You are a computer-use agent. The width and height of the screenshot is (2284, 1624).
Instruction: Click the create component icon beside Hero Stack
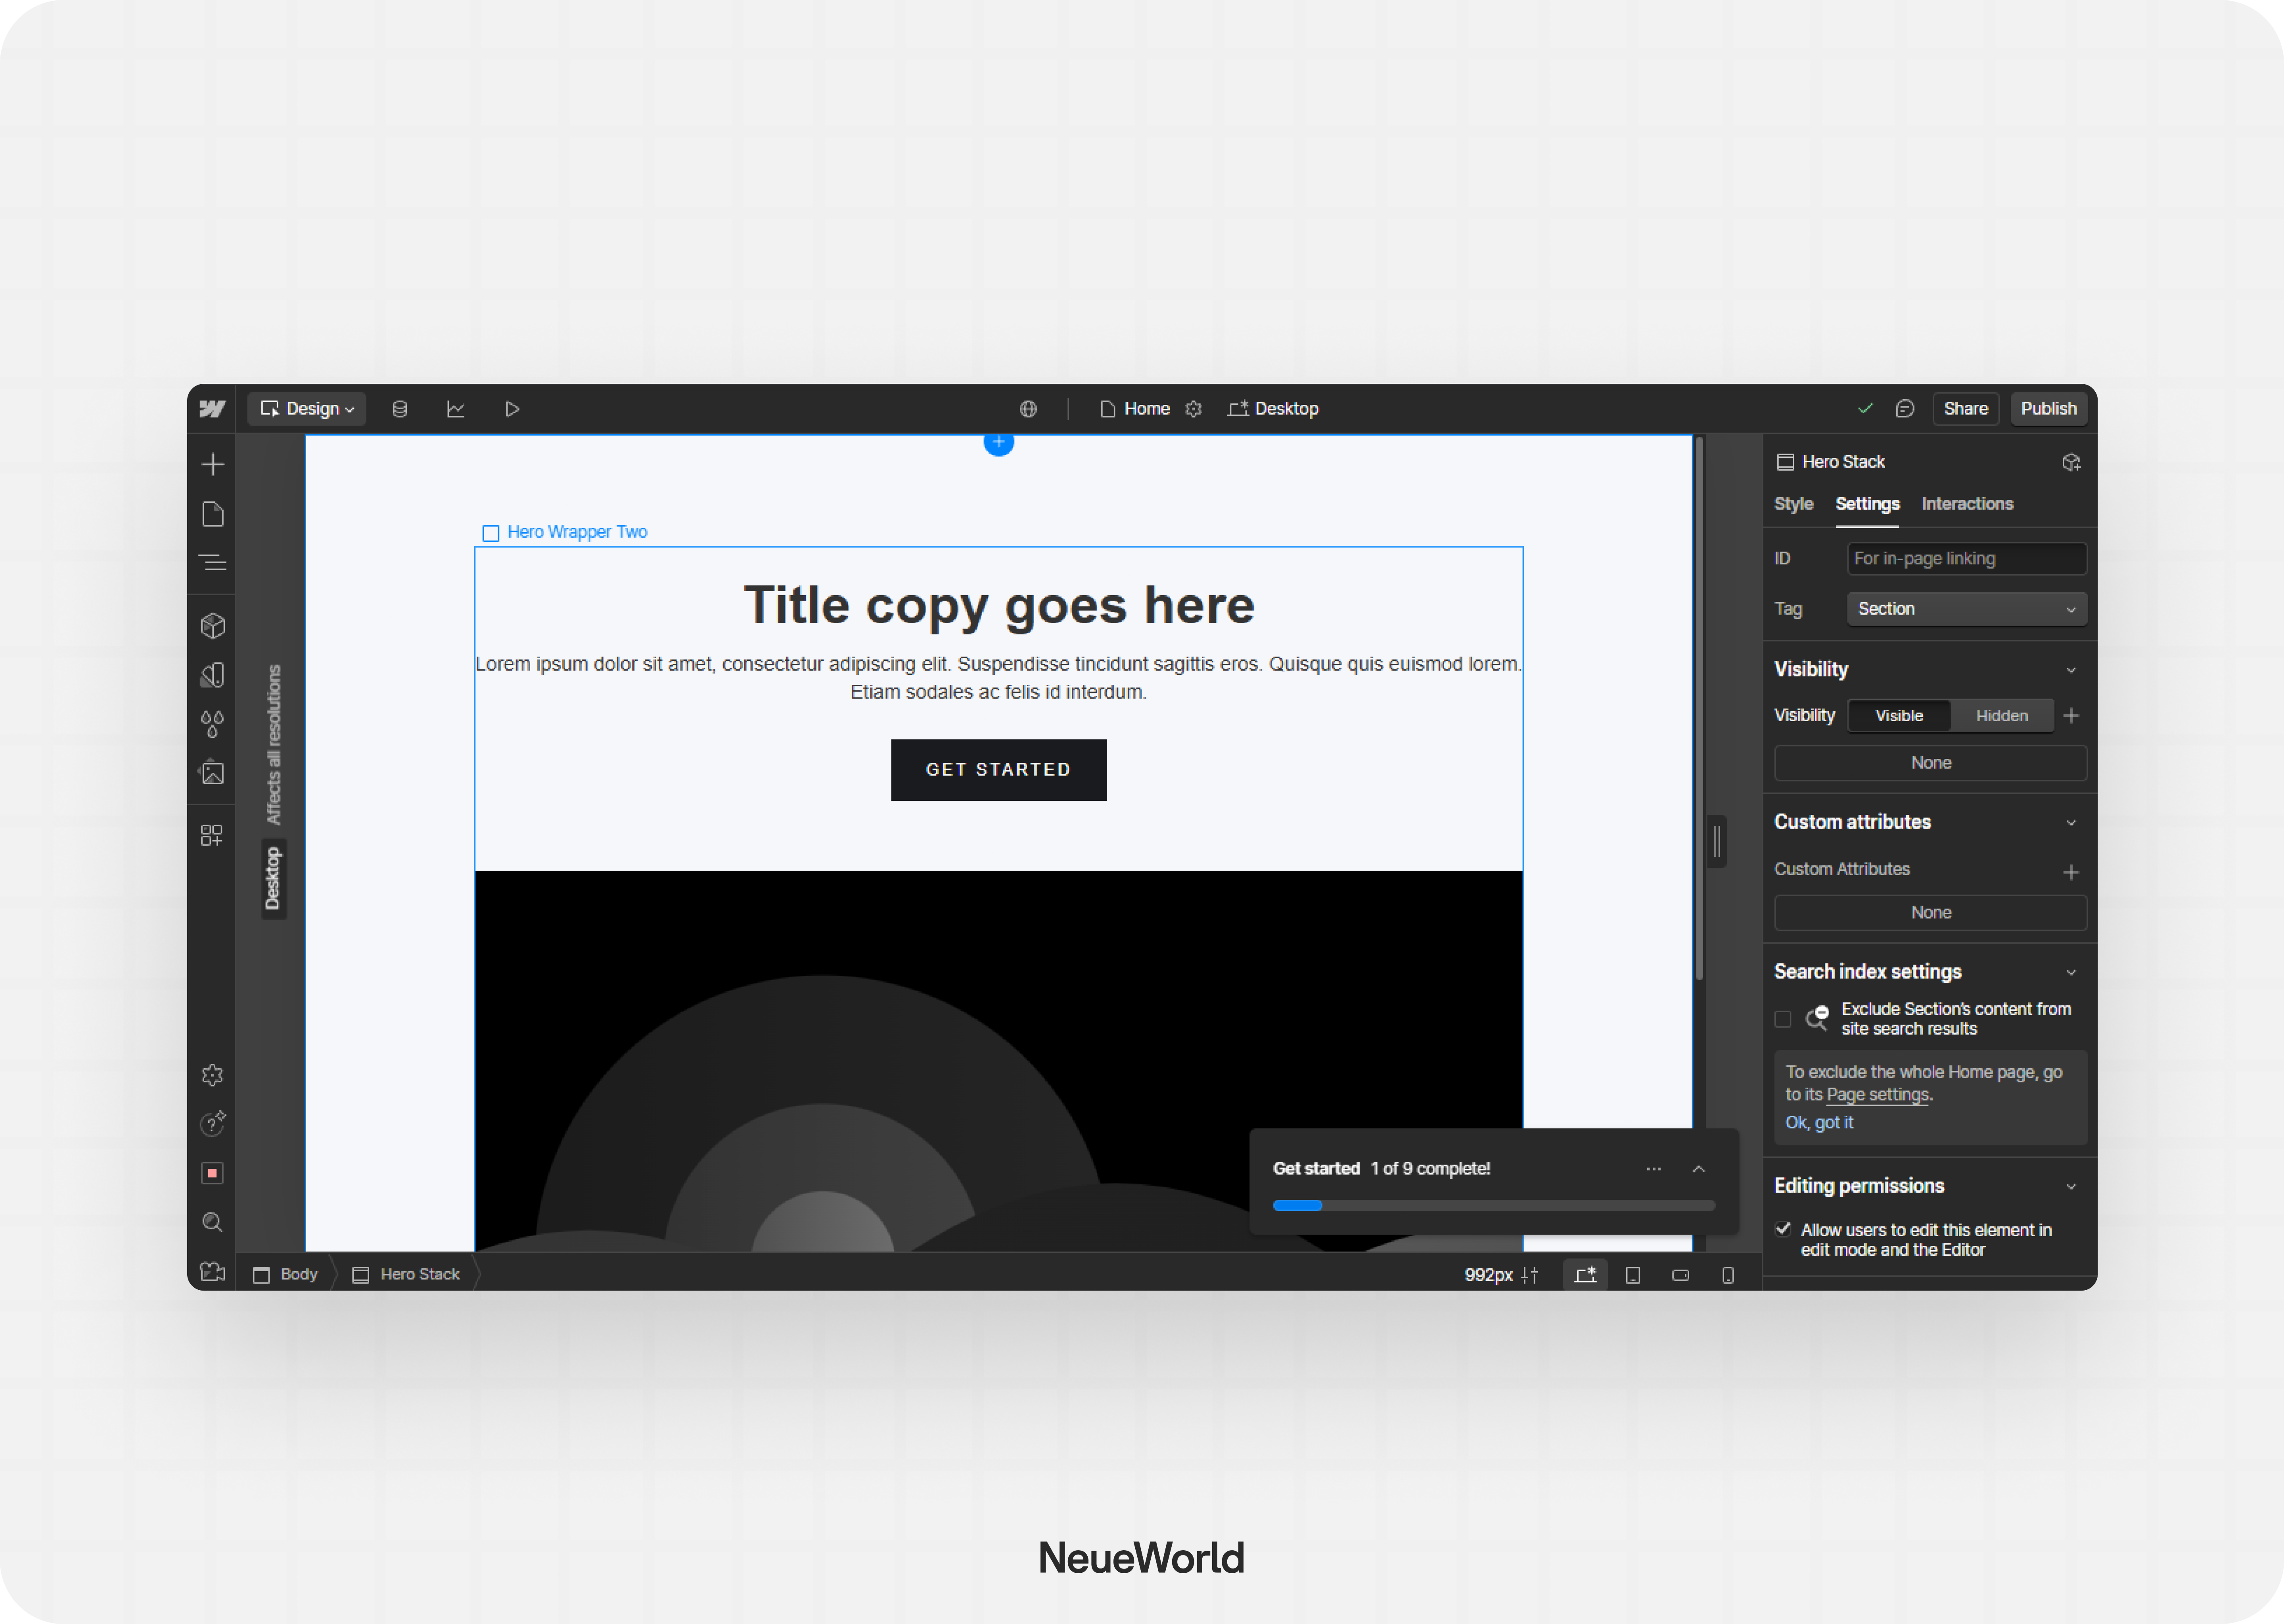pos(2071,462)
